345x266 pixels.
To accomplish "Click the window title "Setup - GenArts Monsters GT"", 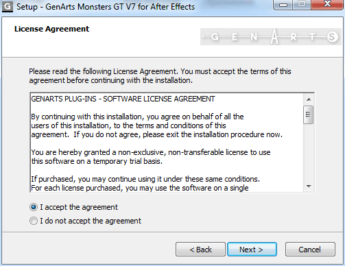I will pos(106,7).
